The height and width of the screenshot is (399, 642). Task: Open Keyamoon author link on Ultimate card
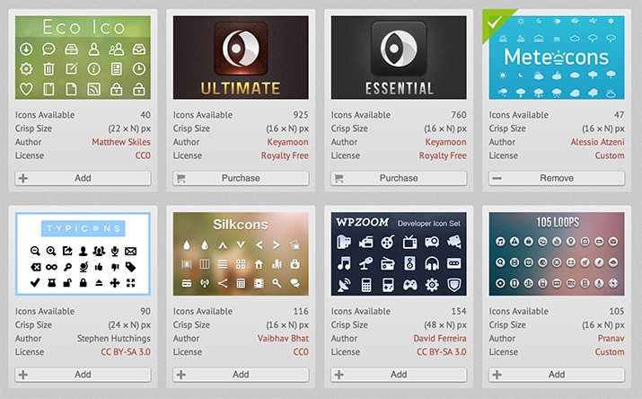(x=288, y=142)
